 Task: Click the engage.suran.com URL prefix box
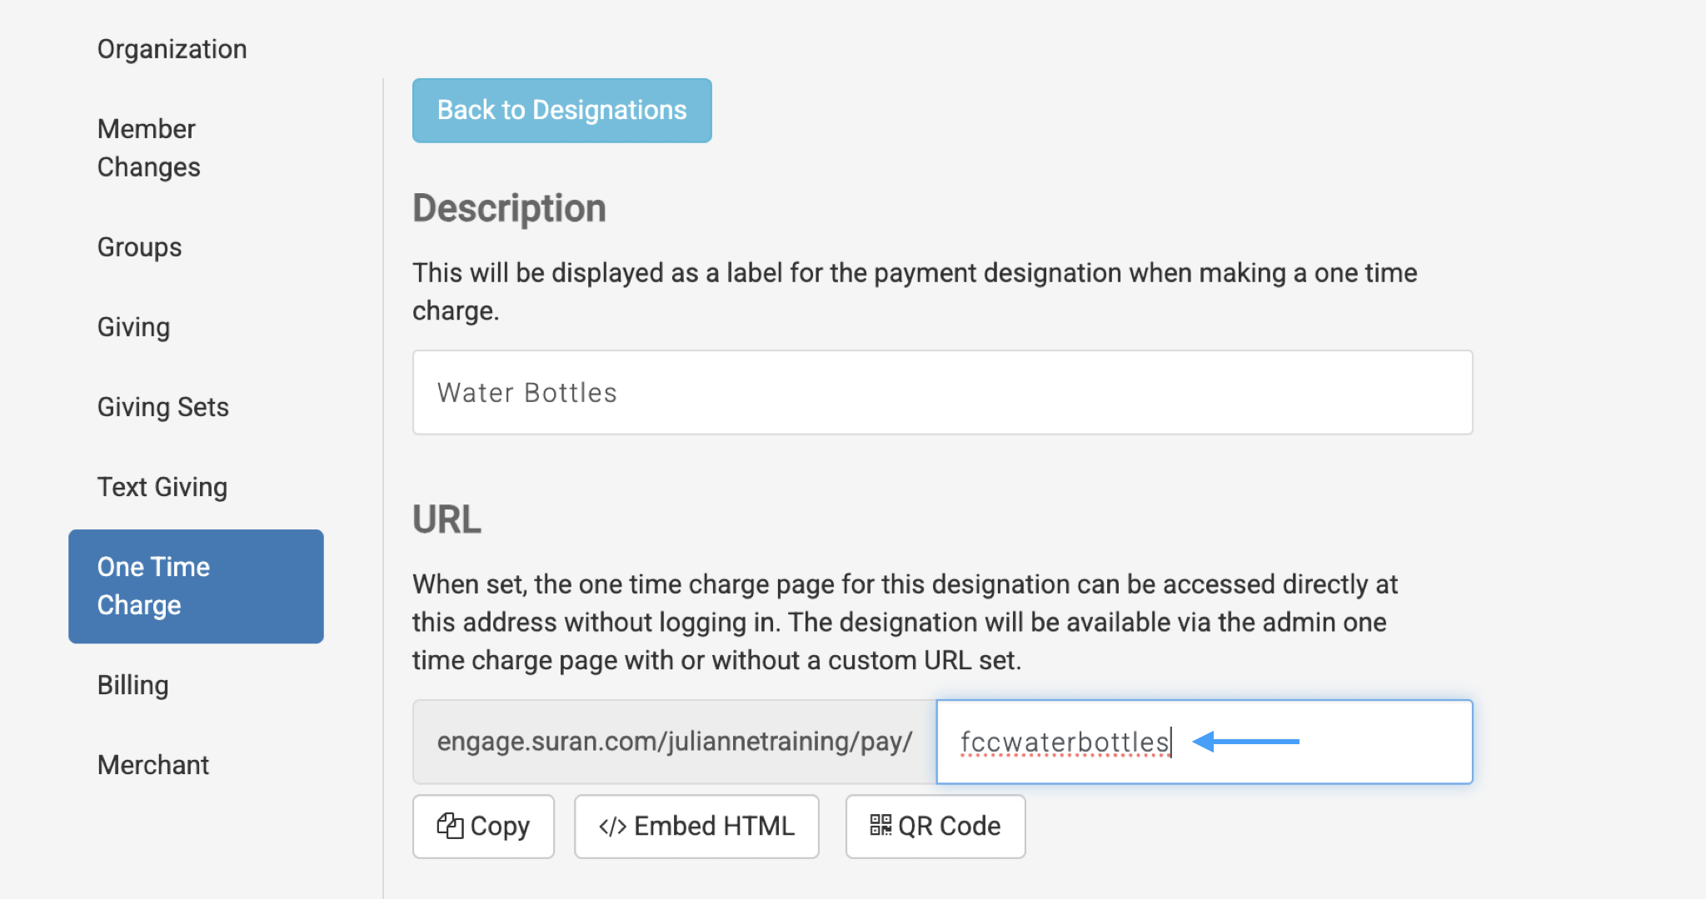pos(673,742)
